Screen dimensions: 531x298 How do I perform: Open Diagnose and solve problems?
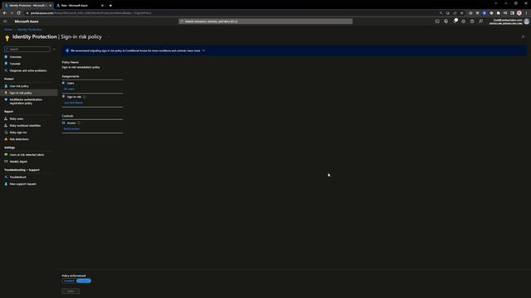point(29,70)
